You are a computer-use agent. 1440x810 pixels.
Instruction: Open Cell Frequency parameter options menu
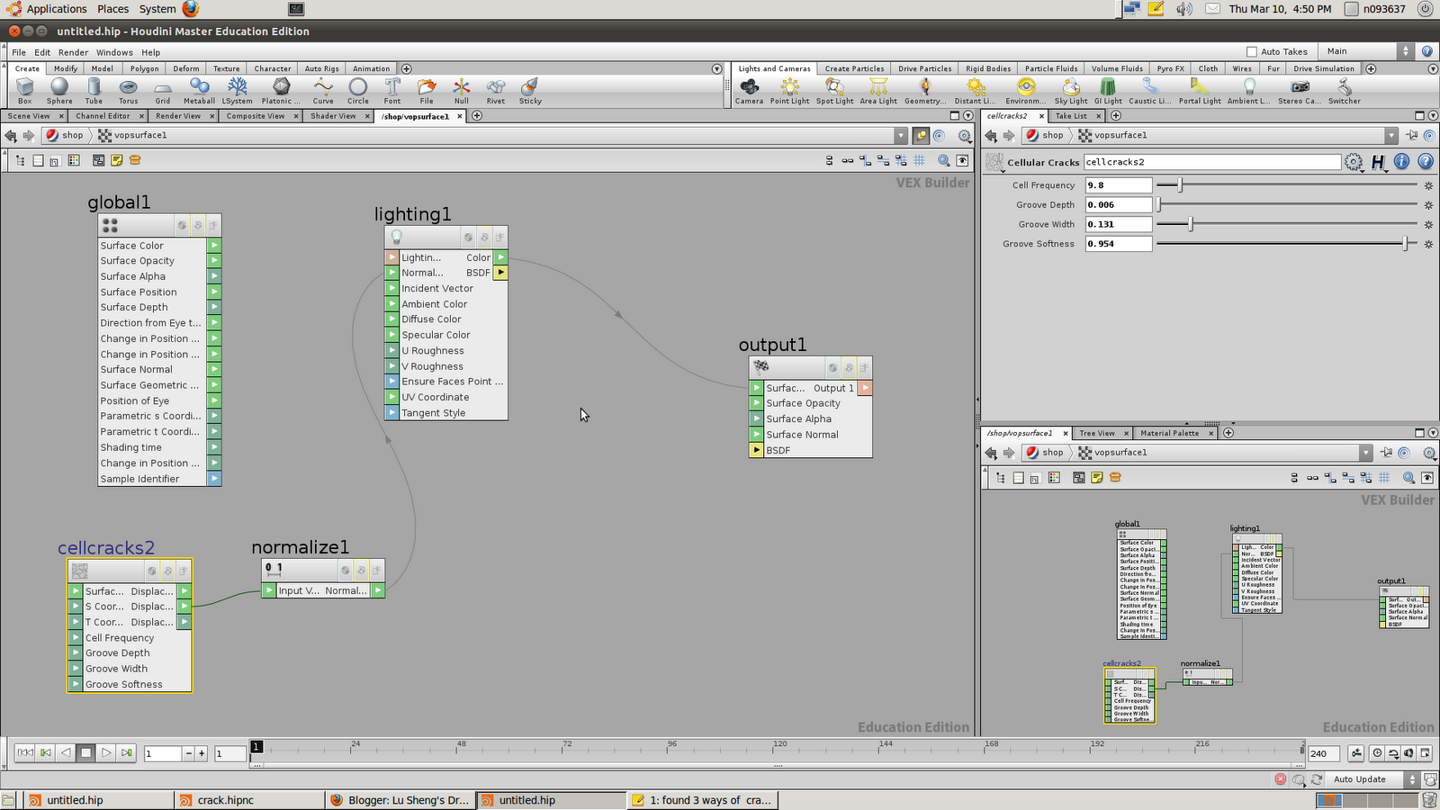tap(1428, 185)
